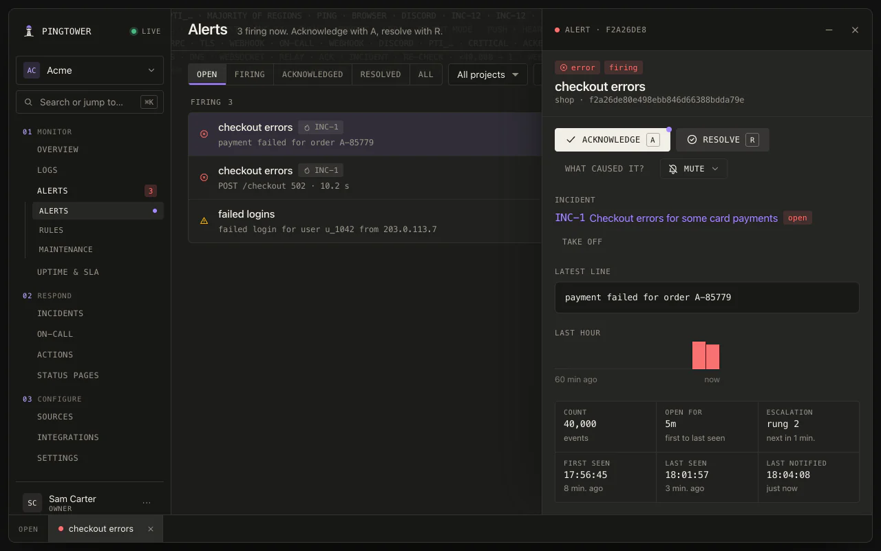
Task: Select the failed logins alert row
Action: pyautogui.click(x=365, y=221)
